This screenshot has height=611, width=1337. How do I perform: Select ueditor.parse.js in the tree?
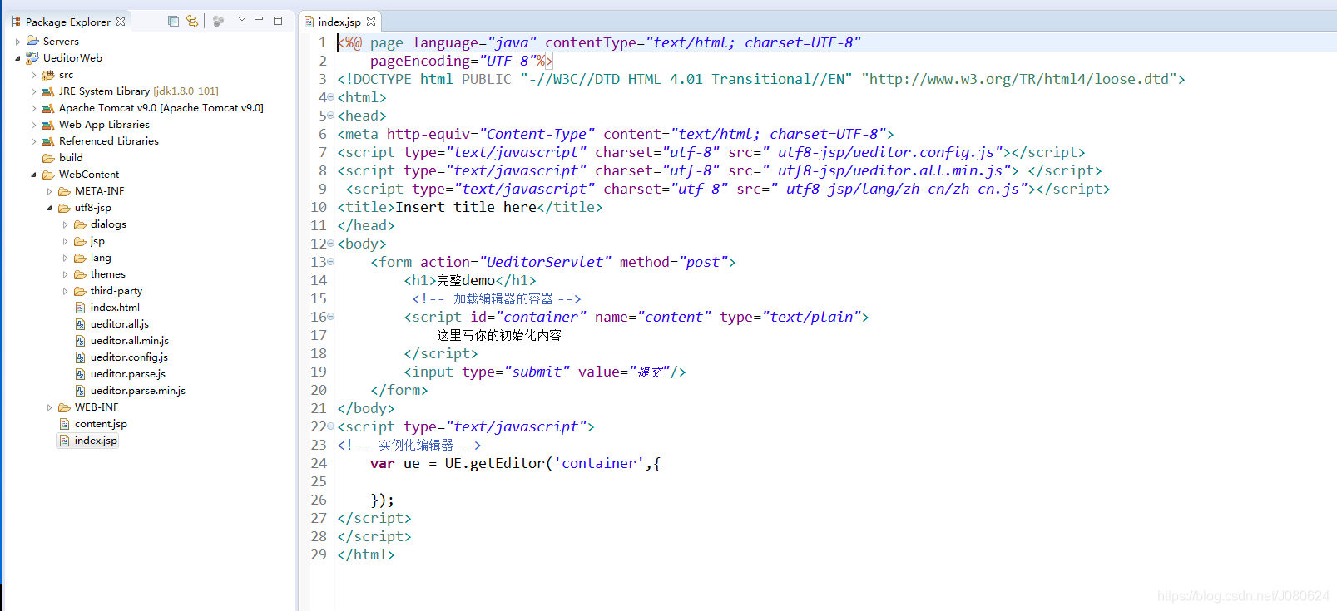pos(128,374)
